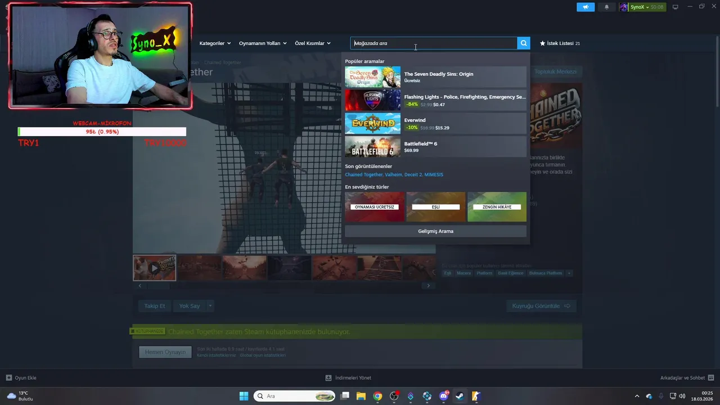720x405 pixels.
Task: Click the plus button after Bulmaca Platform tag
Action: coord(569,273)
